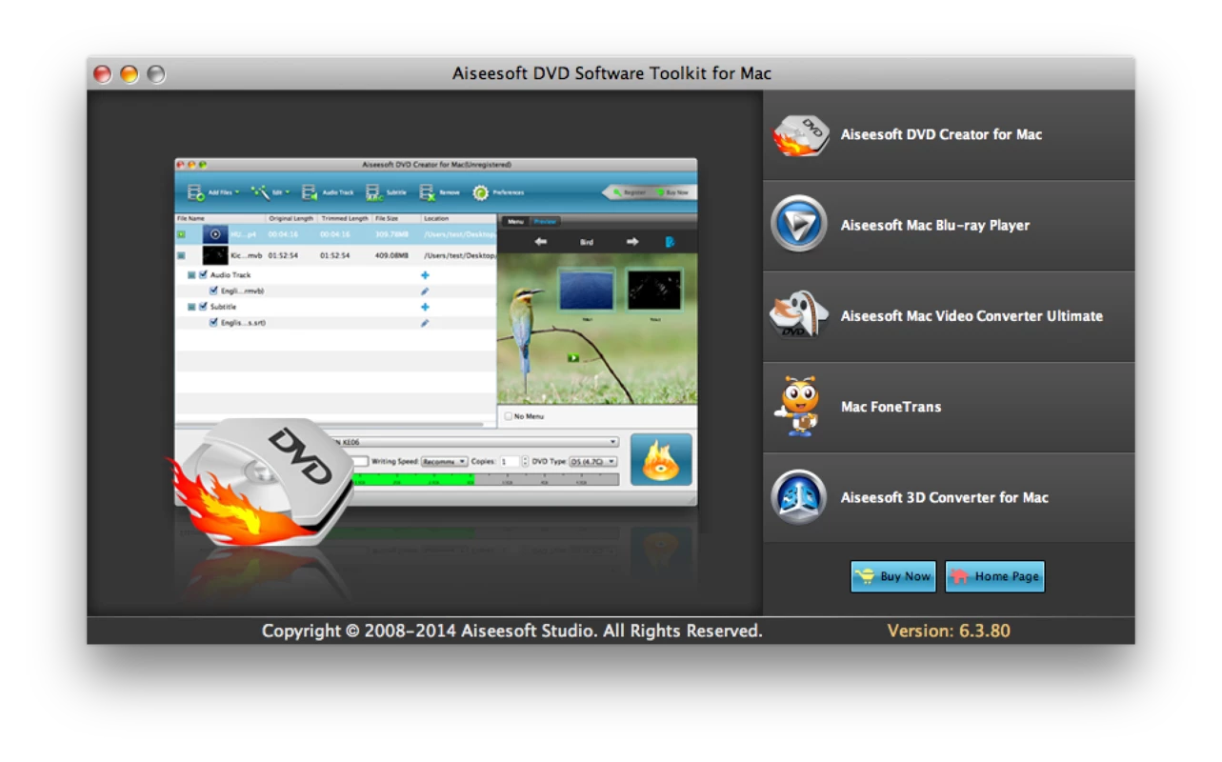This screenshot has width=1222, height=762.
Task: Click the Edit magic wand icon in preview
Action: (260, 192)
